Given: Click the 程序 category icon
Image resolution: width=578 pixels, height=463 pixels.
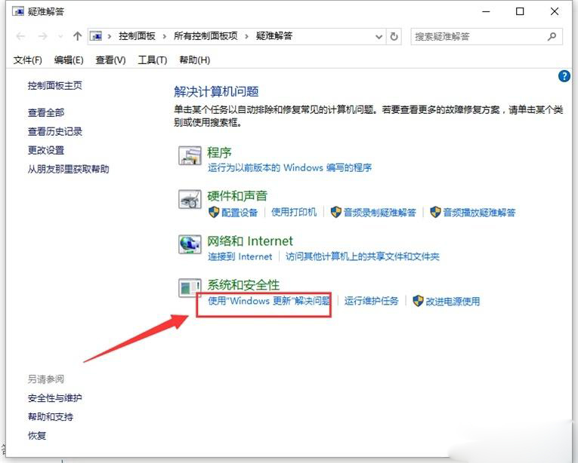Looking at the screenshot, I should point(190,155).
